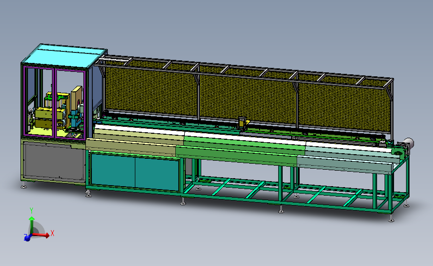
Task: Click the green Y axis arrow on the triad
Action: [32, 225]
